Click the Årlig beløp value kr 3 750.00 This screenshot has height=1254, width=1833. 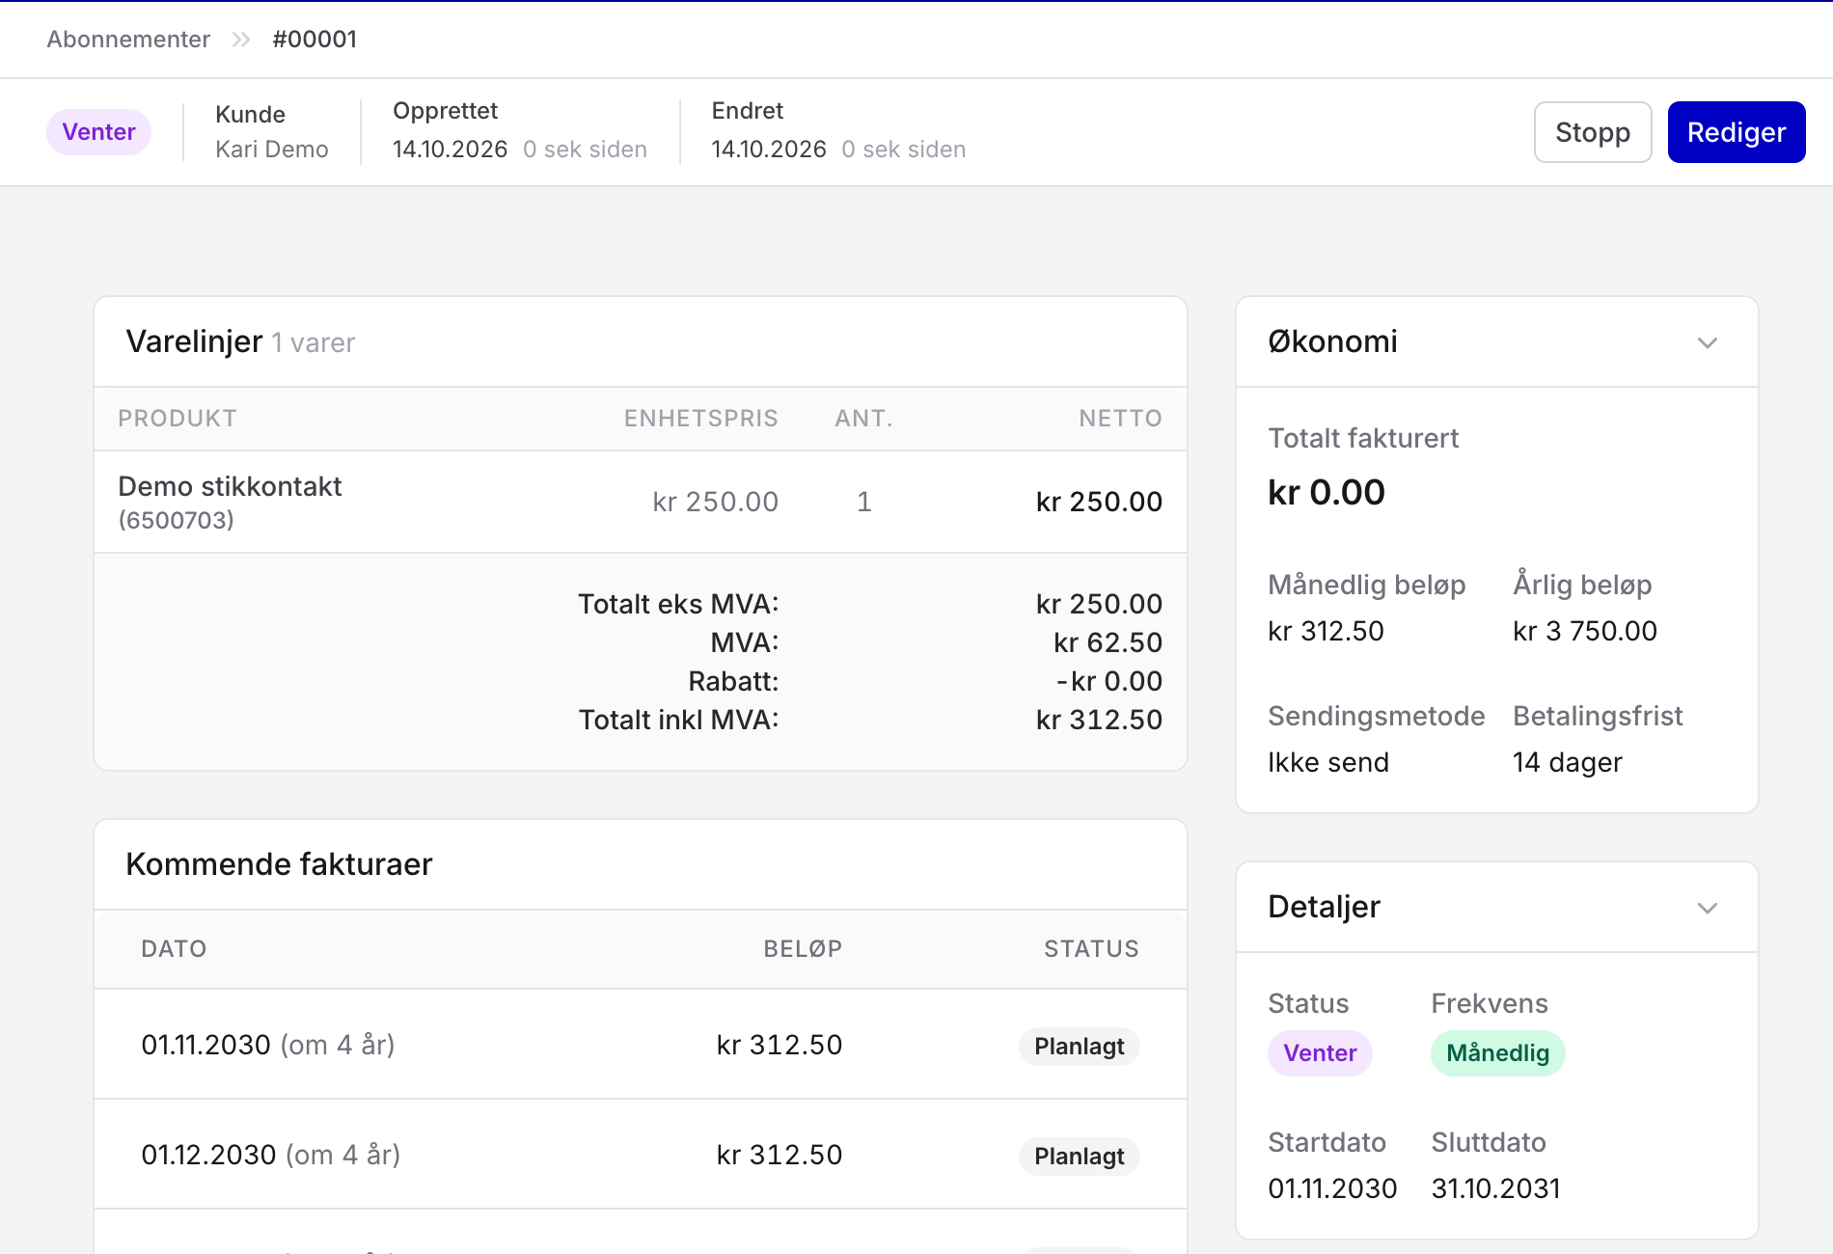pos(1585,631)
